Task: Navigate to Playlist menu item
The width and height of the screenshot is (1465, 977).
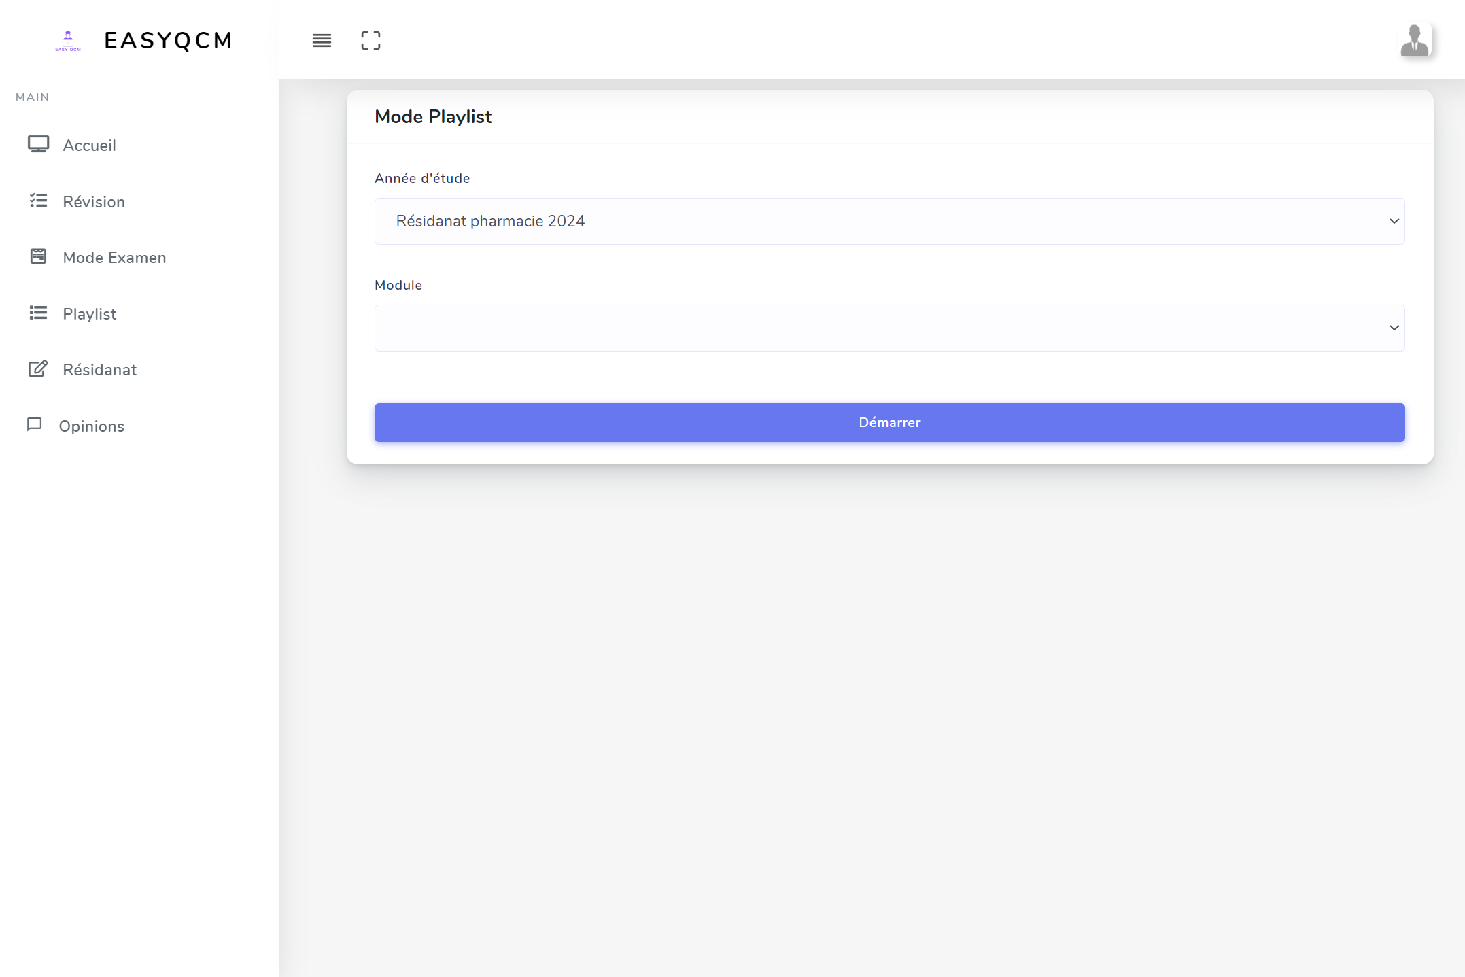Action: (88, 313)
